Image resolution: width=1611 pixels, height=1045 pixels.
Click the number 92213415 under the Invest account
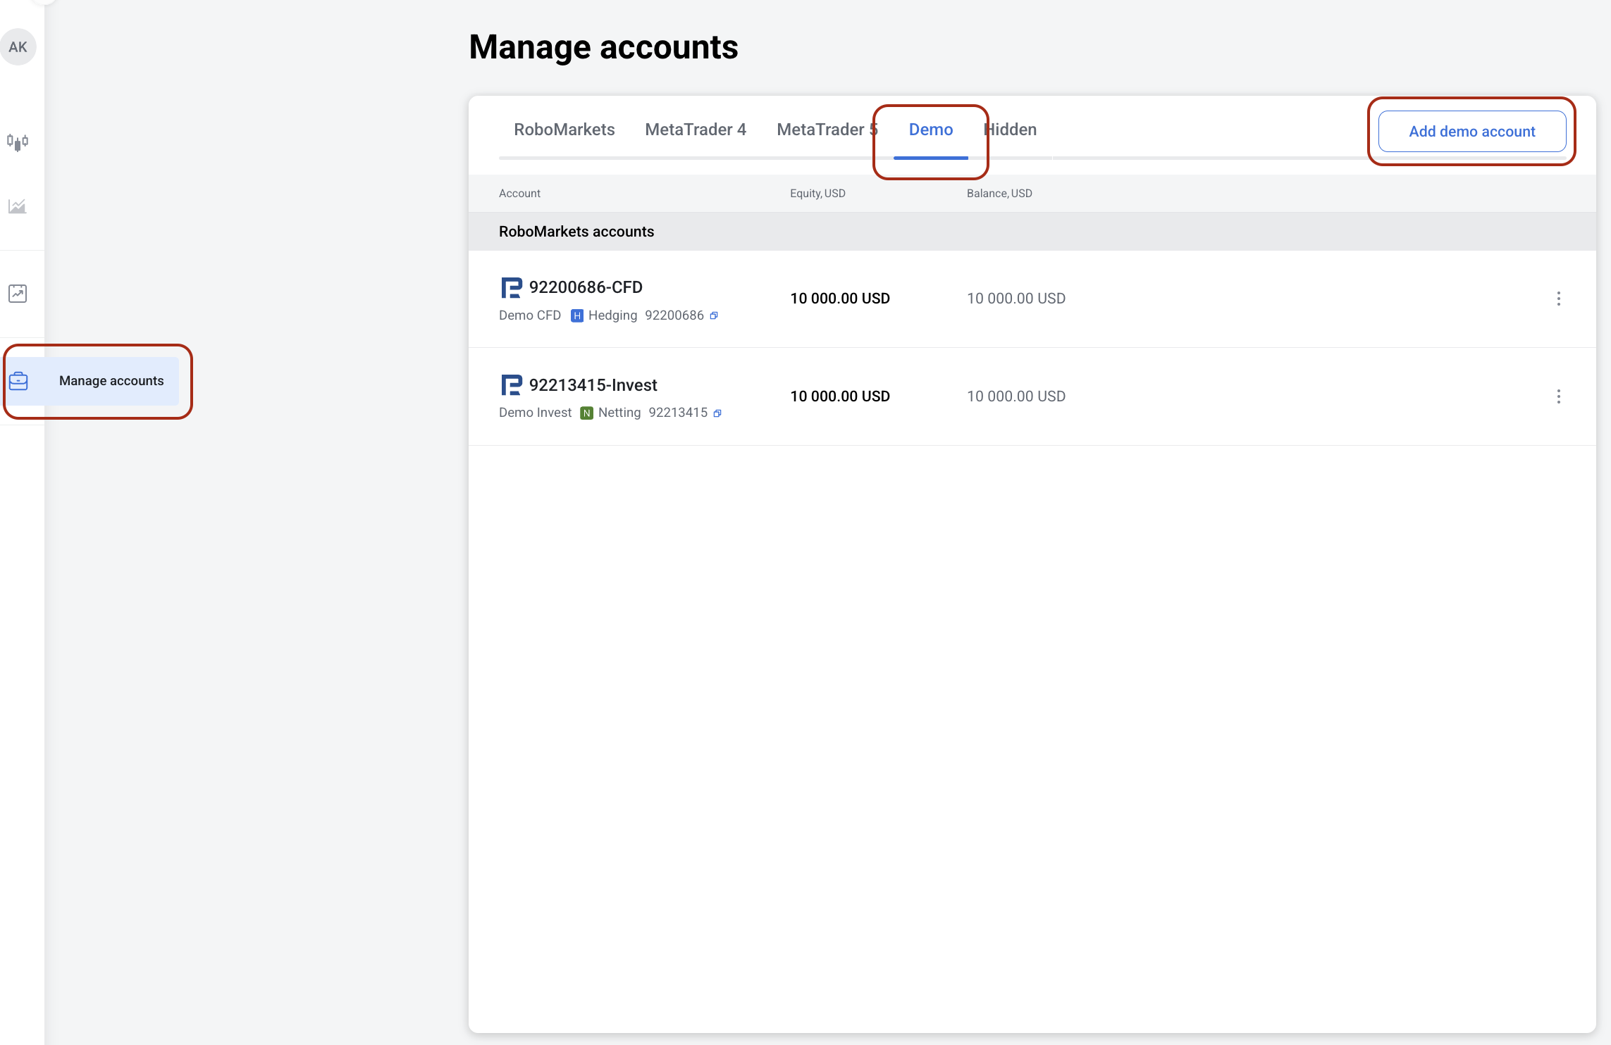point(678,413)
